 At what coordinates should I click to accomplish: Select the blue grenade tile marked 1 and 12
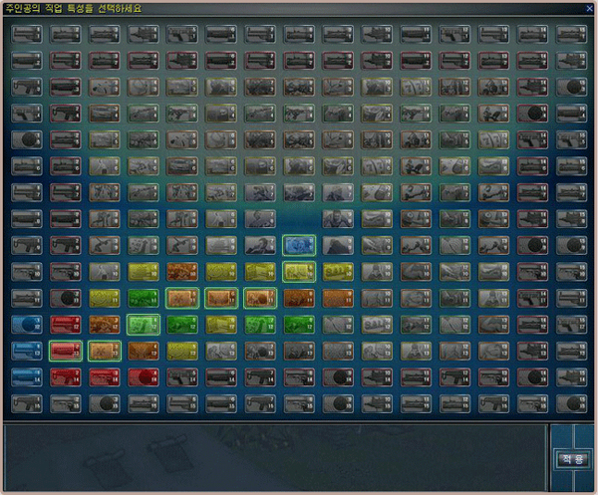coord(27,325)
